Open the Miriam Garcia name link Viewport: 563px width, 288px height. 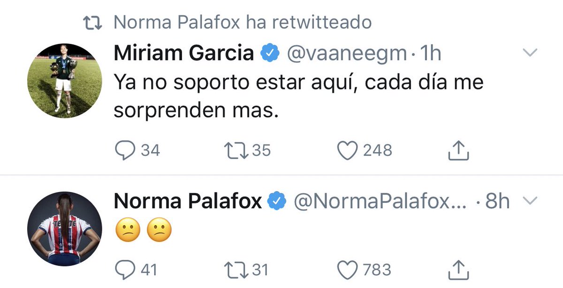184,54
